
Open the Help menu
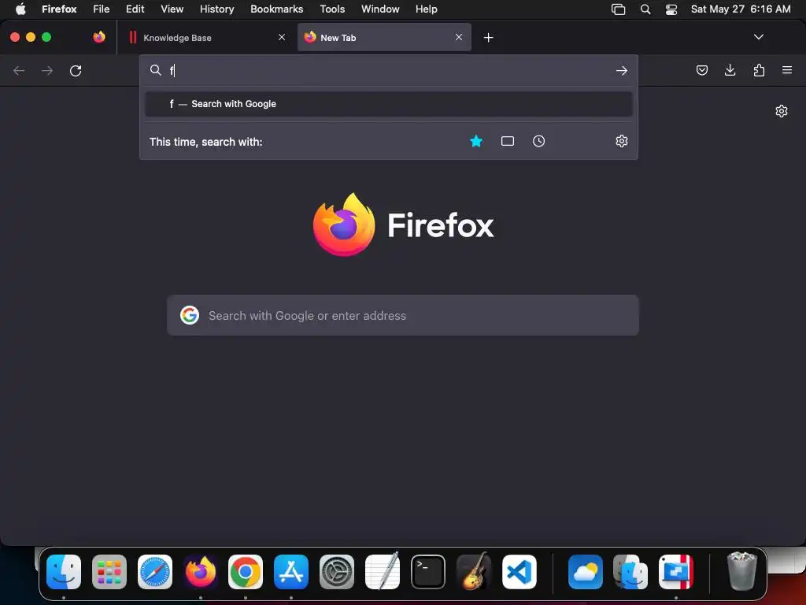click(426, 9)
